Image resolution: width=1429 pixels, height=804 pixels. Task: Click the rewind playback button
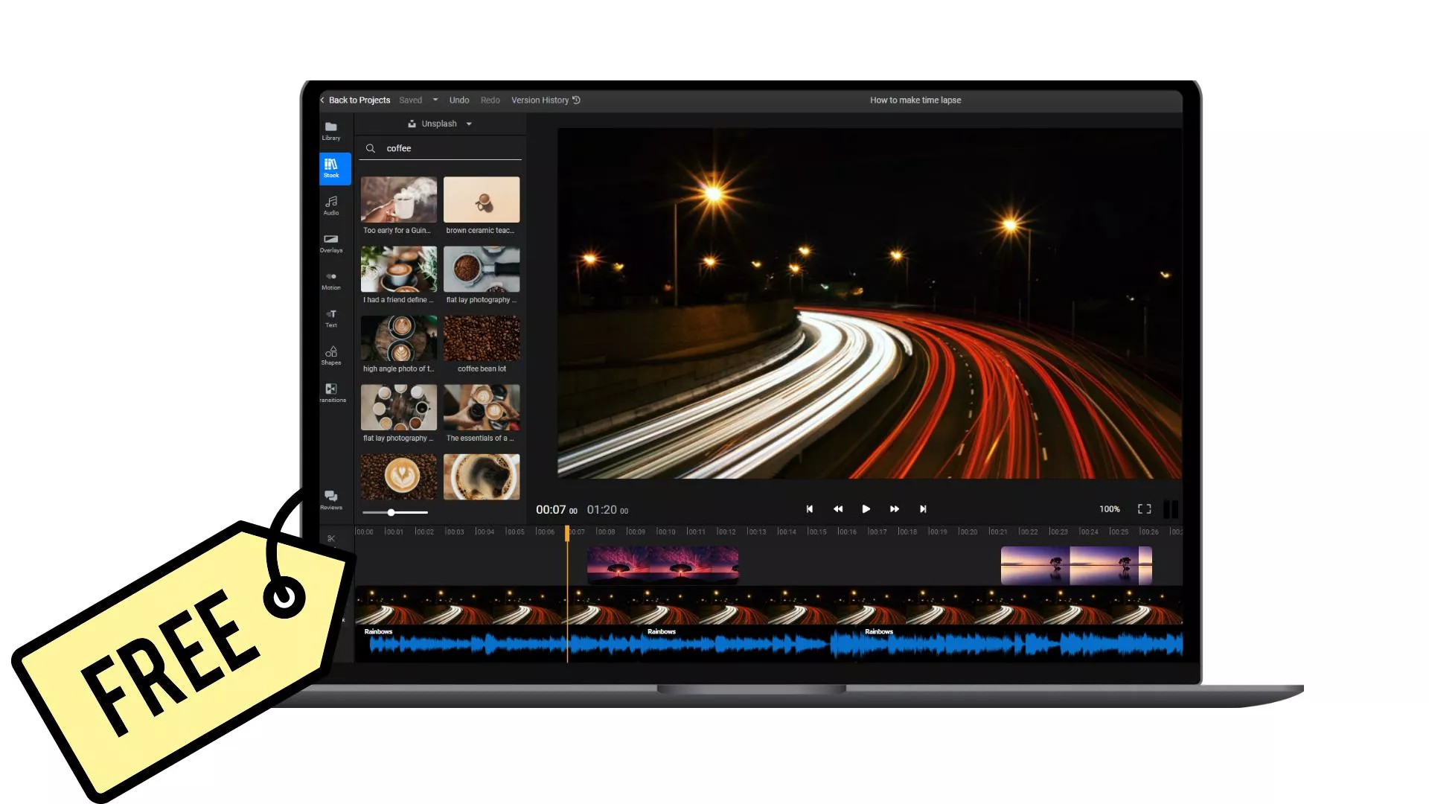tap(838, 509)
